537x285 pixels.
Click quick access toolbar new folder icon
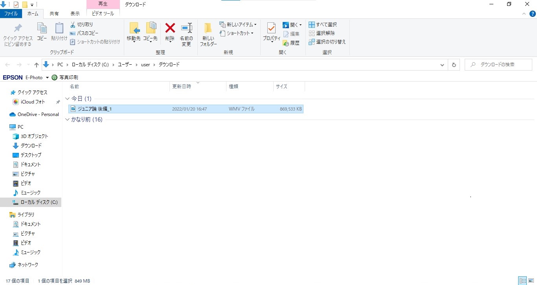point(25,5)
